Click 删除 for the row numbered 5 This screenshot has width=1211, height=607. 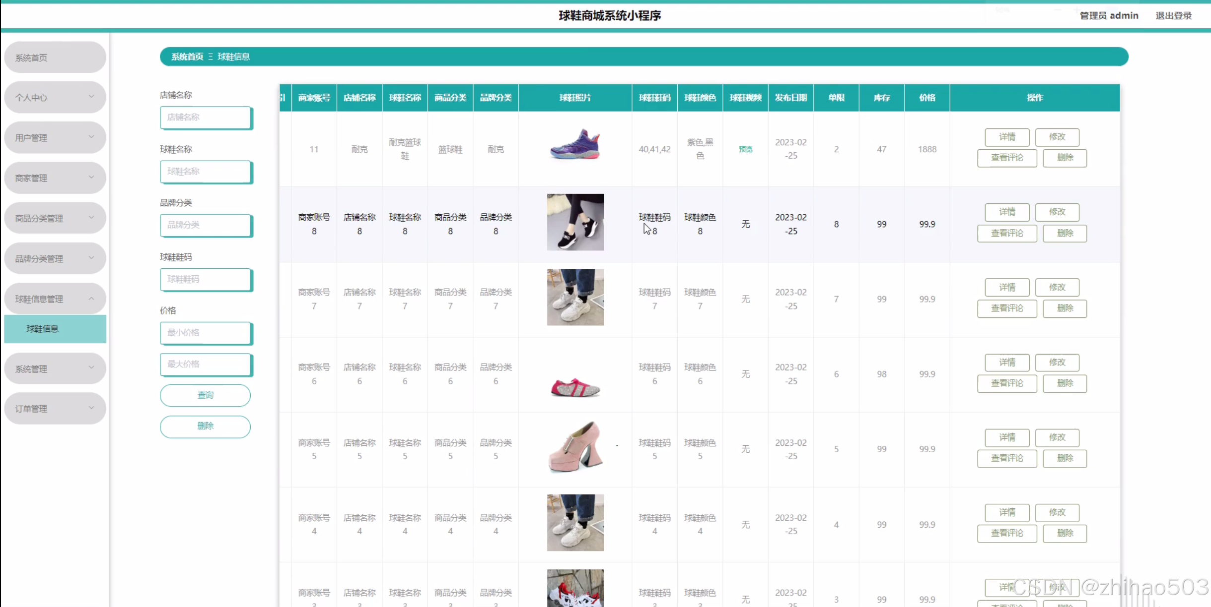(x=1065, y=458)
